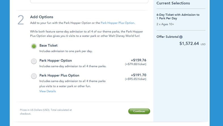Click the Current Selections heading
Screen dimensions: 223x126
173,3
